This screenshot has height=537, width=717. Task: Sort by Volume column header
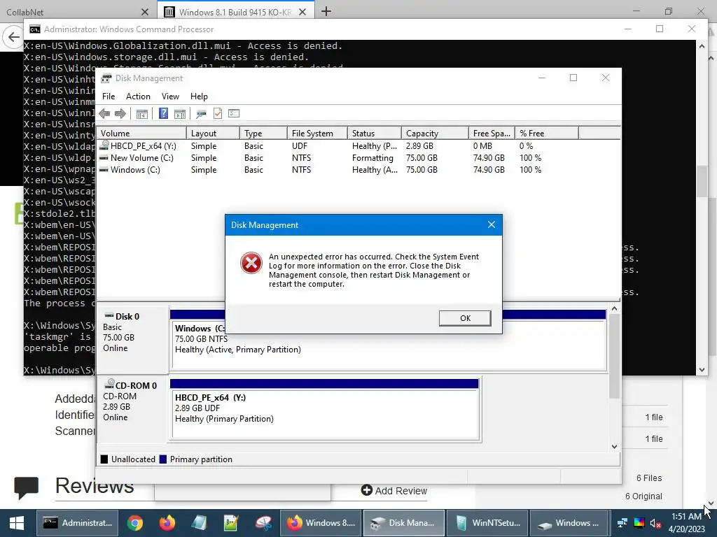[x=141, y=134]
